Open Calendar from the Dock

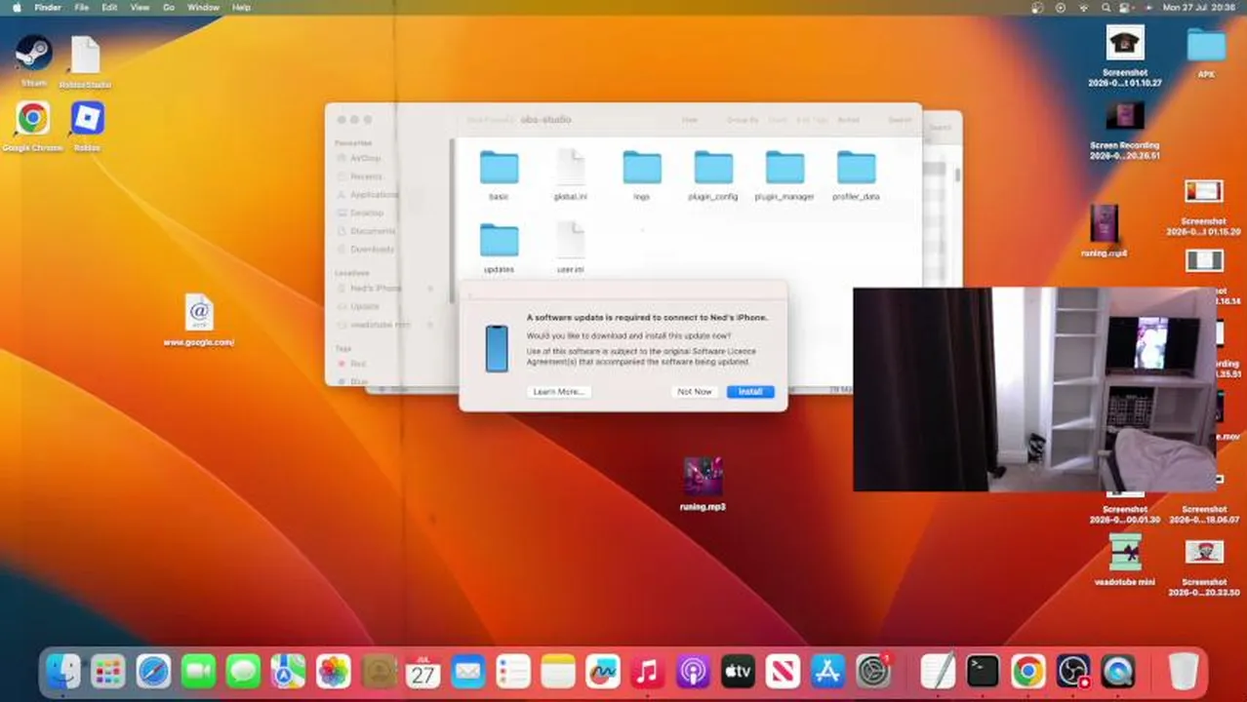pos(422,671)
